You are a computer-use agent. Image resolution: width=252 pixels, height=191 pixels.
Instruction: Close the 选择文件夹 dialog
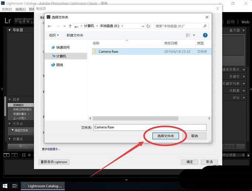207,17
